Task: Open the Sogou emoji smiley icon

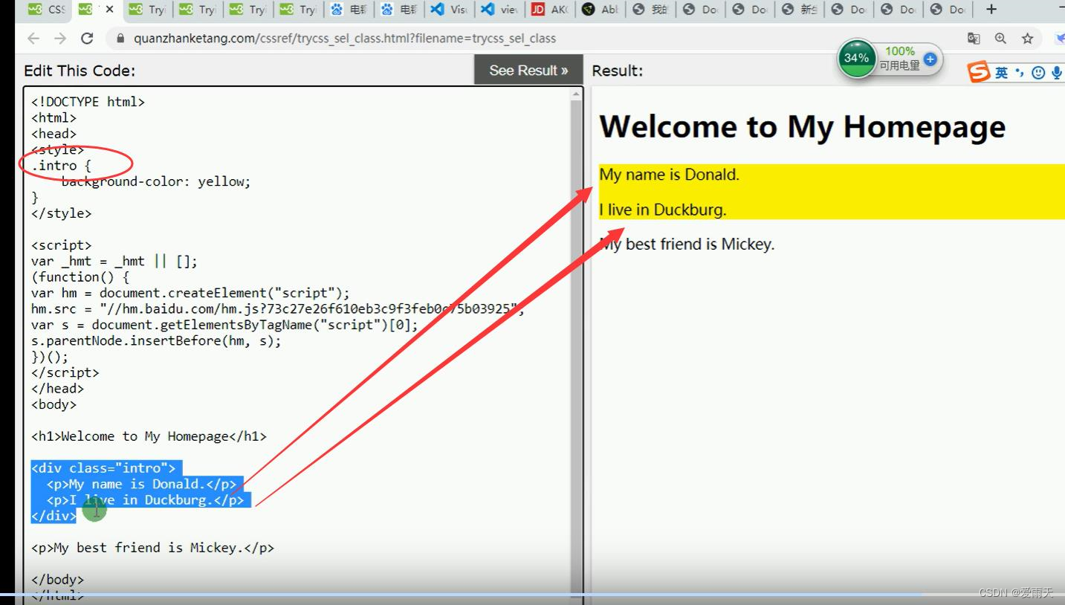Action: pyautogui.click(x=1038, y=73)
